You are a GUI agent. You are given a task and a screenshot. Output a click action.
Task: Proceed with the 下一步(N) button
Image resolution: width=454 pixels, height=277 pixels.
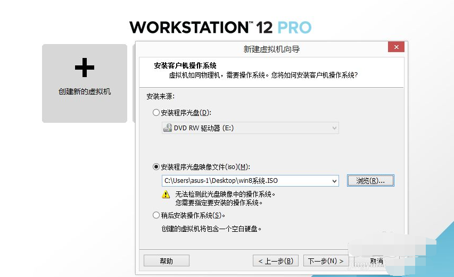click(326, 261)
